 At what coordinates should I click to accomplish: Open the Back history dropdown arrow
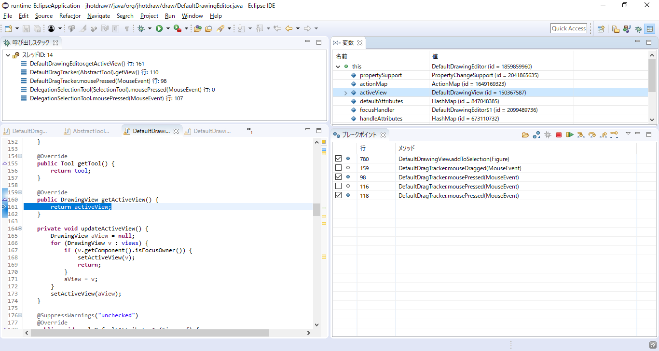[x=298, y=28]
